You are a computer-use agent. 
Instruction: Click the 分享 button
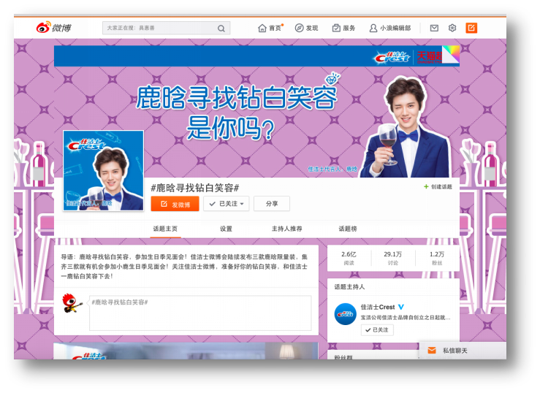pos(272,204)
